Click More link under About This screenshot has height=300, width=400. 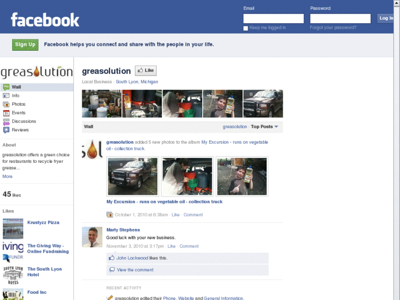click(7, 177)
